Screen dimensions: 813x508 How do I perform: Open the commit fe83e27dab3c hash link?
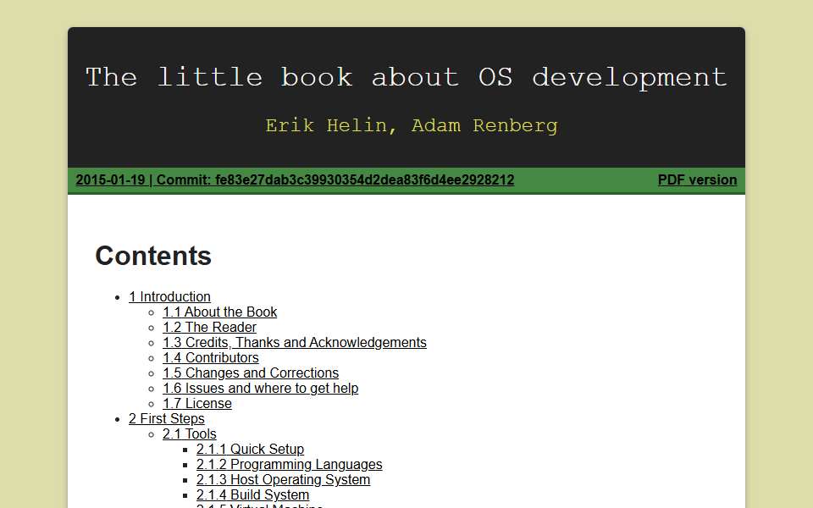(x=295, y=179)
